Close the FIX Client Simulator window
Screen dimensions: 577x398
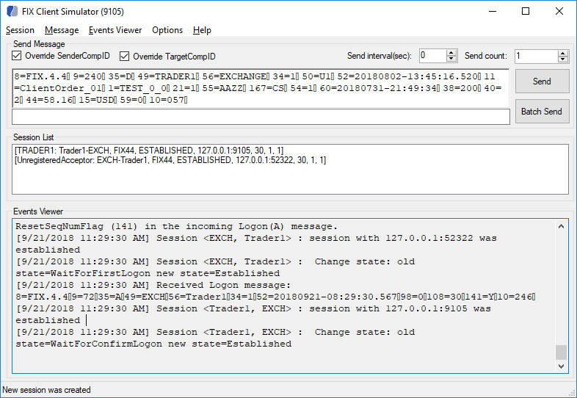559,12
